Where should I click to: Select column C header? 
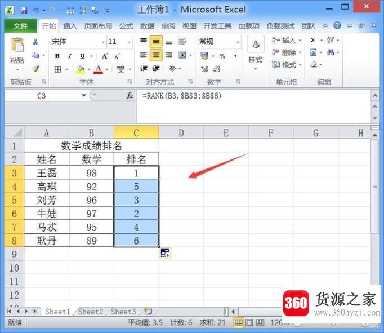136,132
